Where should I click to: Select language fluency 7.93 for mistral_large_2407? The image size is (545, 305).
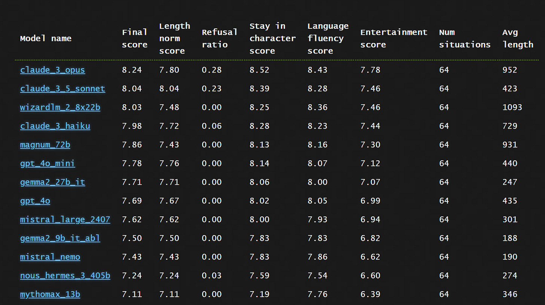[x=317, y=219]
